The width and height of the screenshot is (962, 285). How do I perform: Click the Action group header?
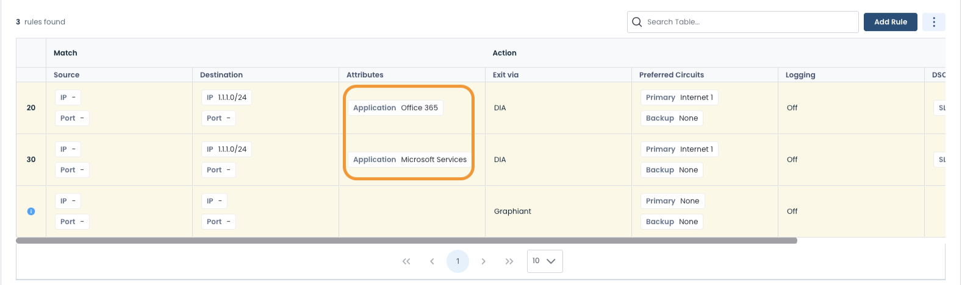(x=504, y=53)
